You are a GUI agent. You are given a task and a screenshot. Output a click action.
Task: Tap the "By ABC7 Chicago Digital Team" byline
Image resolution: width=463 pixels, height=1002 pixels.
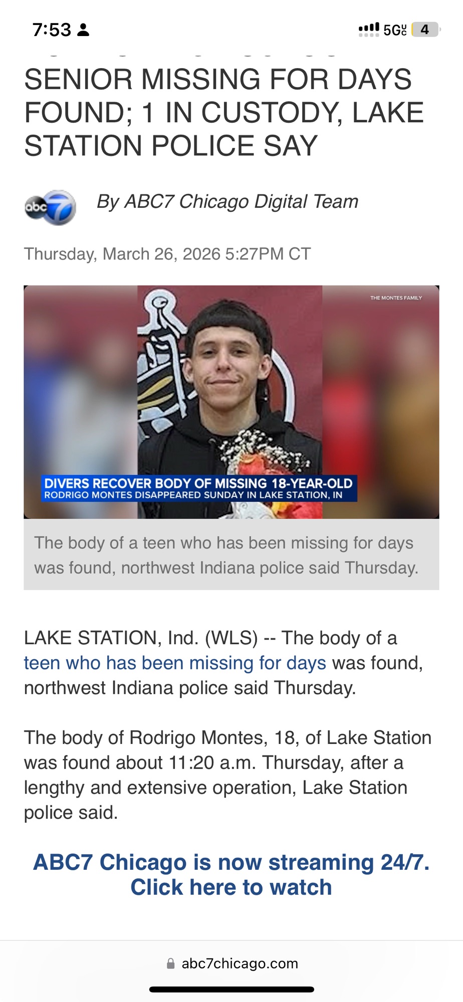[x=227, y=201]
